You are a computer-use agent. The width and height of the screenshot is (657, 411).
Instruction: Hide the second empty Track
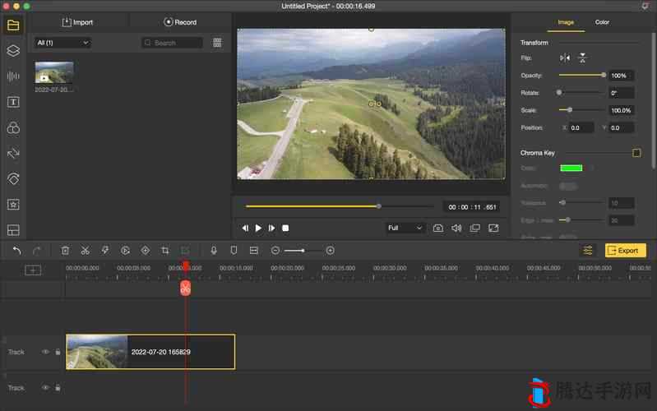[x=45, y=388]
